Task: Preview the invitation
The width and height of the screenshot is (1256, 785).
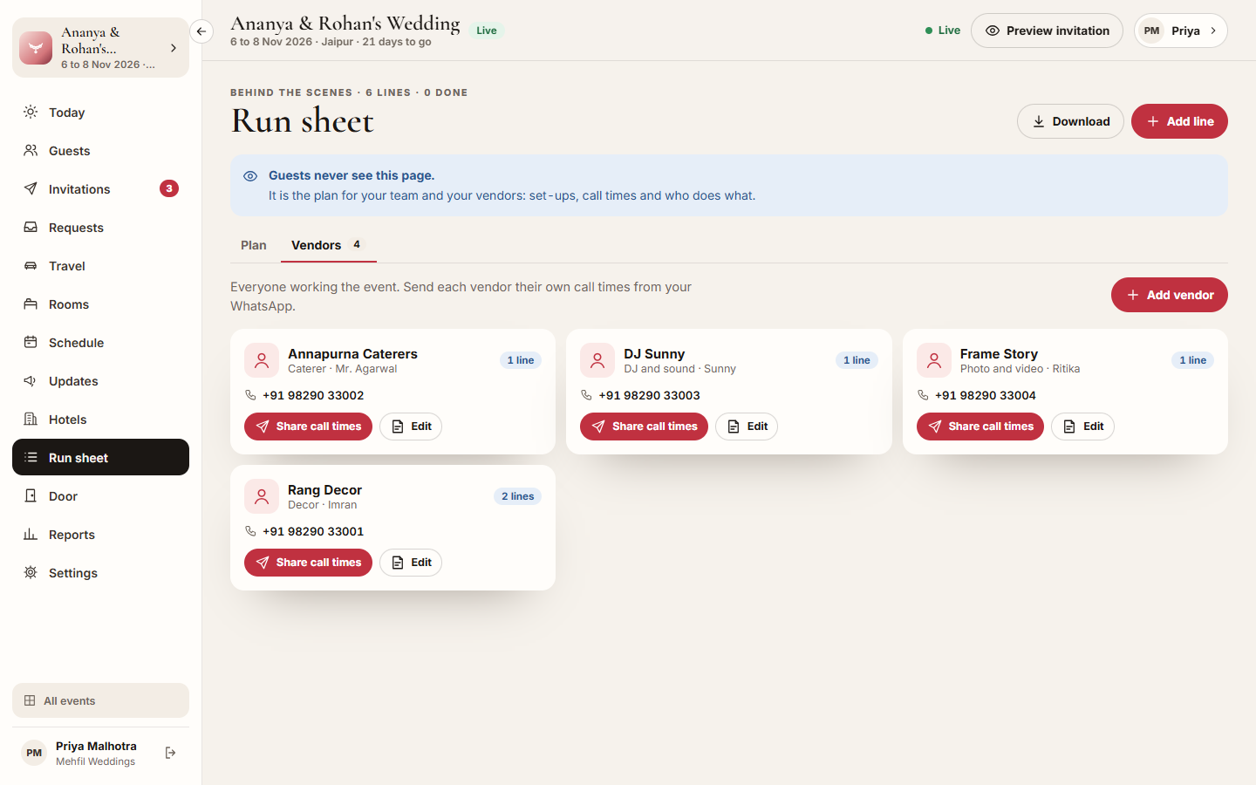Action: tap(1047, 31)
